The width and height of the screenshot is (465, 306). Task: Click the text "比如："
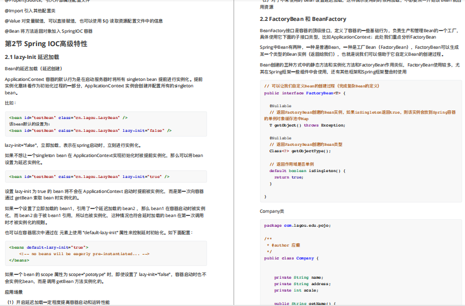(x=10, y=103)
